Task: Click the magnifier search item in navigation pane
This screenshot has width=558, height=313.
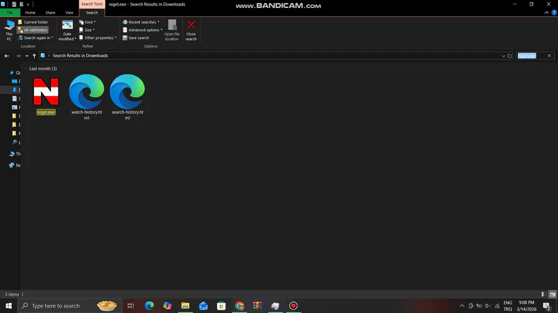Action: tap(15, 142)
